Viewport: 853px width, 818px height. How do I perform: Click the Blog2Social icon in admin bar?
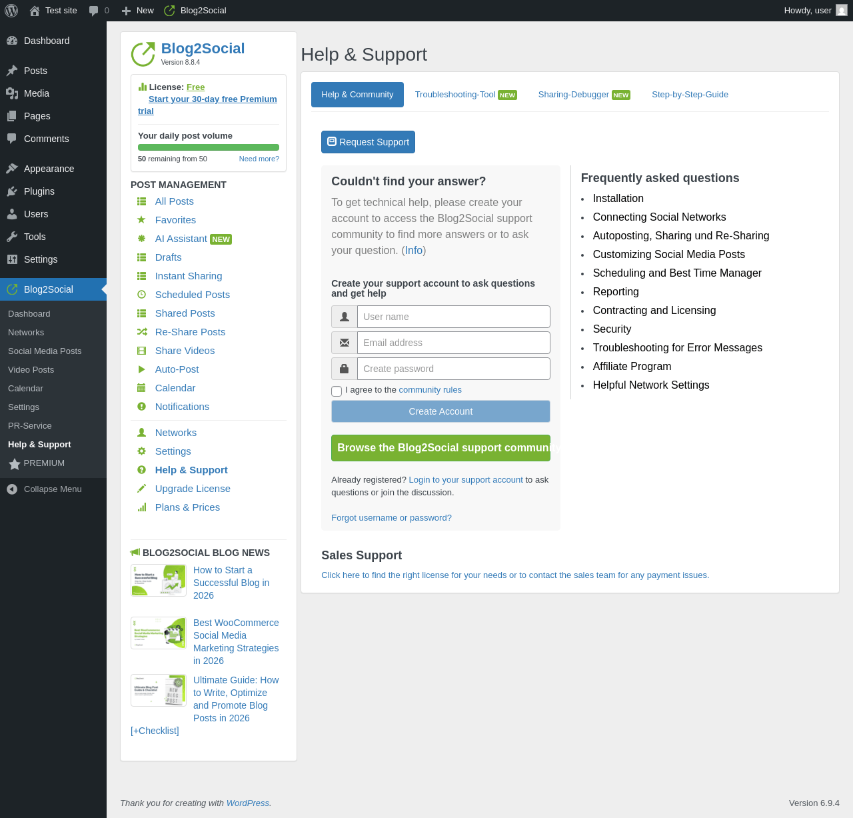coord(169,11)
